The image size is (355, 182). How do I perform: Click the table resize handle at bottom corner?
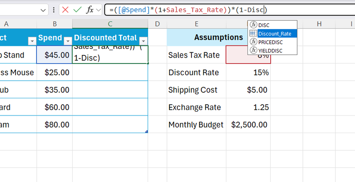pyautogui.click(x=147, y=131)
